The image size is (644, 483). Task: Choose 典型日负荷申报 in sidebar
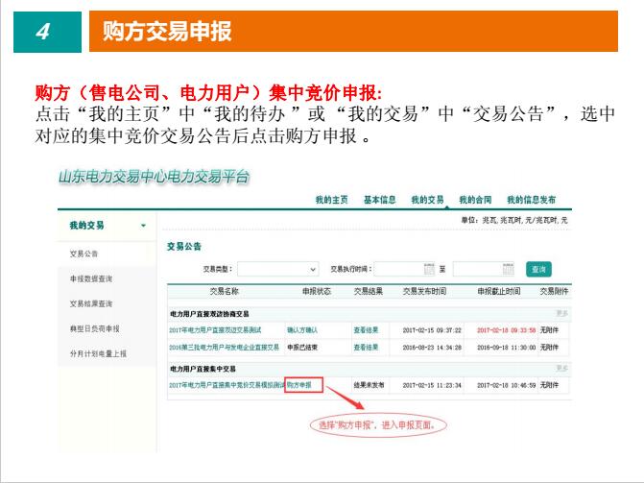click(93, 328)
